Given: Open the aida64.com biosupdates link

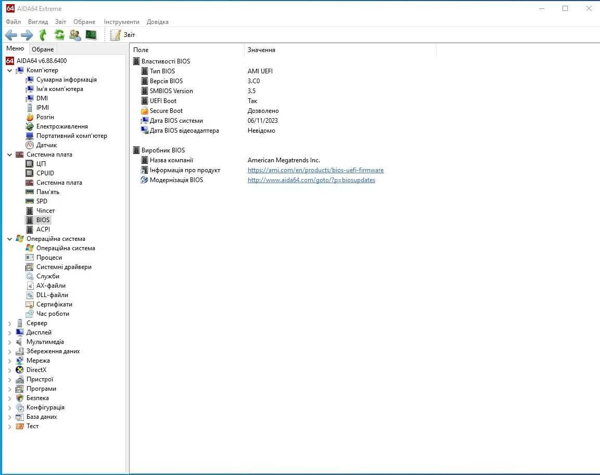Looking at the screenshot, I should pyautogui.click(x=311, y=180).
